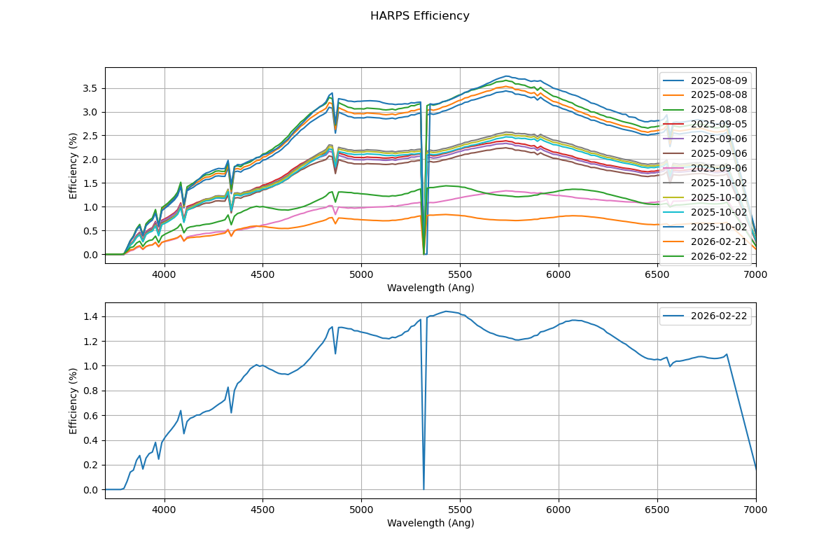Click the lower plot's Wavelength (Ang) axis label
This screenshot has height=560, width=840.
(430, 523)
